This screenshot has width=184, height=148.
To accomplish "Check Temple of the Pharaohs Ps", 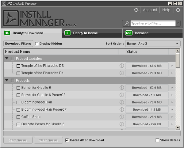I will (18, 73).
